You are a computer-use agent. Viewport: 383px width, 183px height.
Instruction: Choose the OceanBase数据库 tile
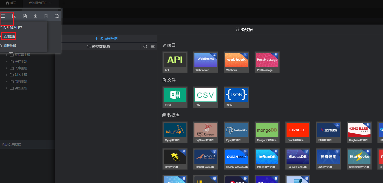click(236, 159)
